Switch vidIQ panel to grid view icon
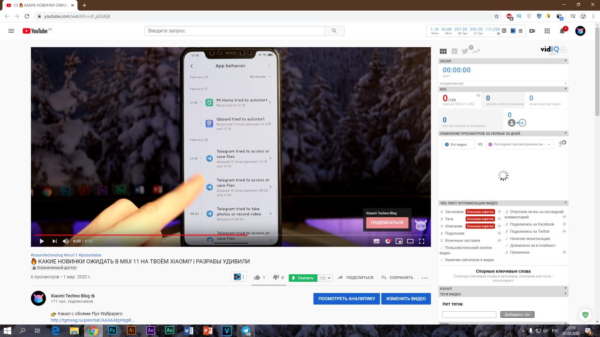This screenshot has width=600, height=337. point(443,51)
